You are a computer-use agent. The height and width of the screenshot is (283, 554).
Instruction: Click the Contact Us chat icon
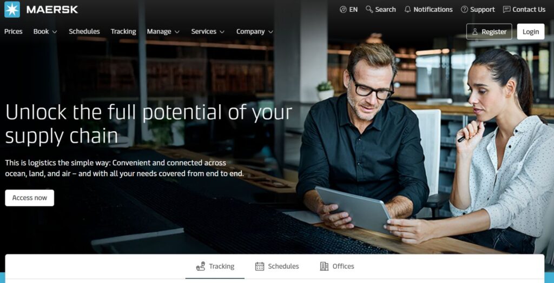coord(506,10)
